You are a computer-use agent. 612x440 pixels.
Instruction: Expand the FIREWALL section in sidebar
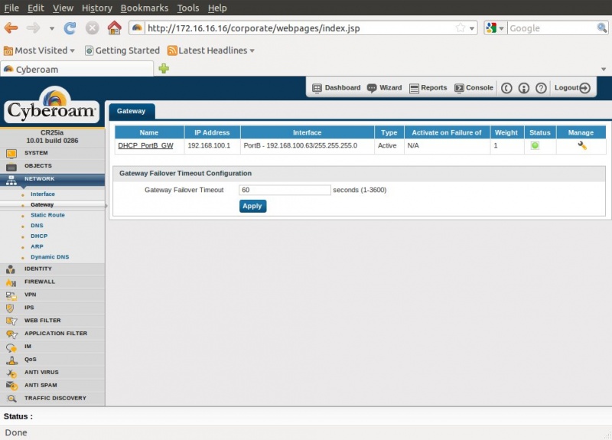point(40,282)
